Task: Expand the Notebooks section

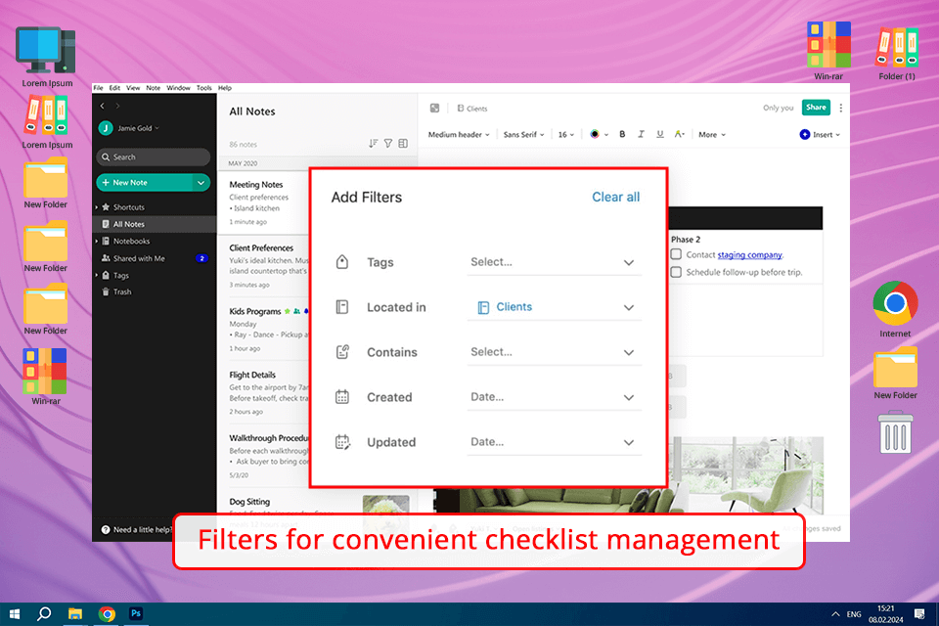Action: coord(97,242)
